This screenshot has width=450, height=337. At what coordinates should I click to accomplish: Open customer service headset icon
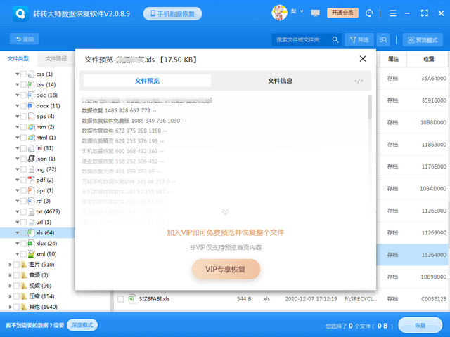click(x=369, y=13)
